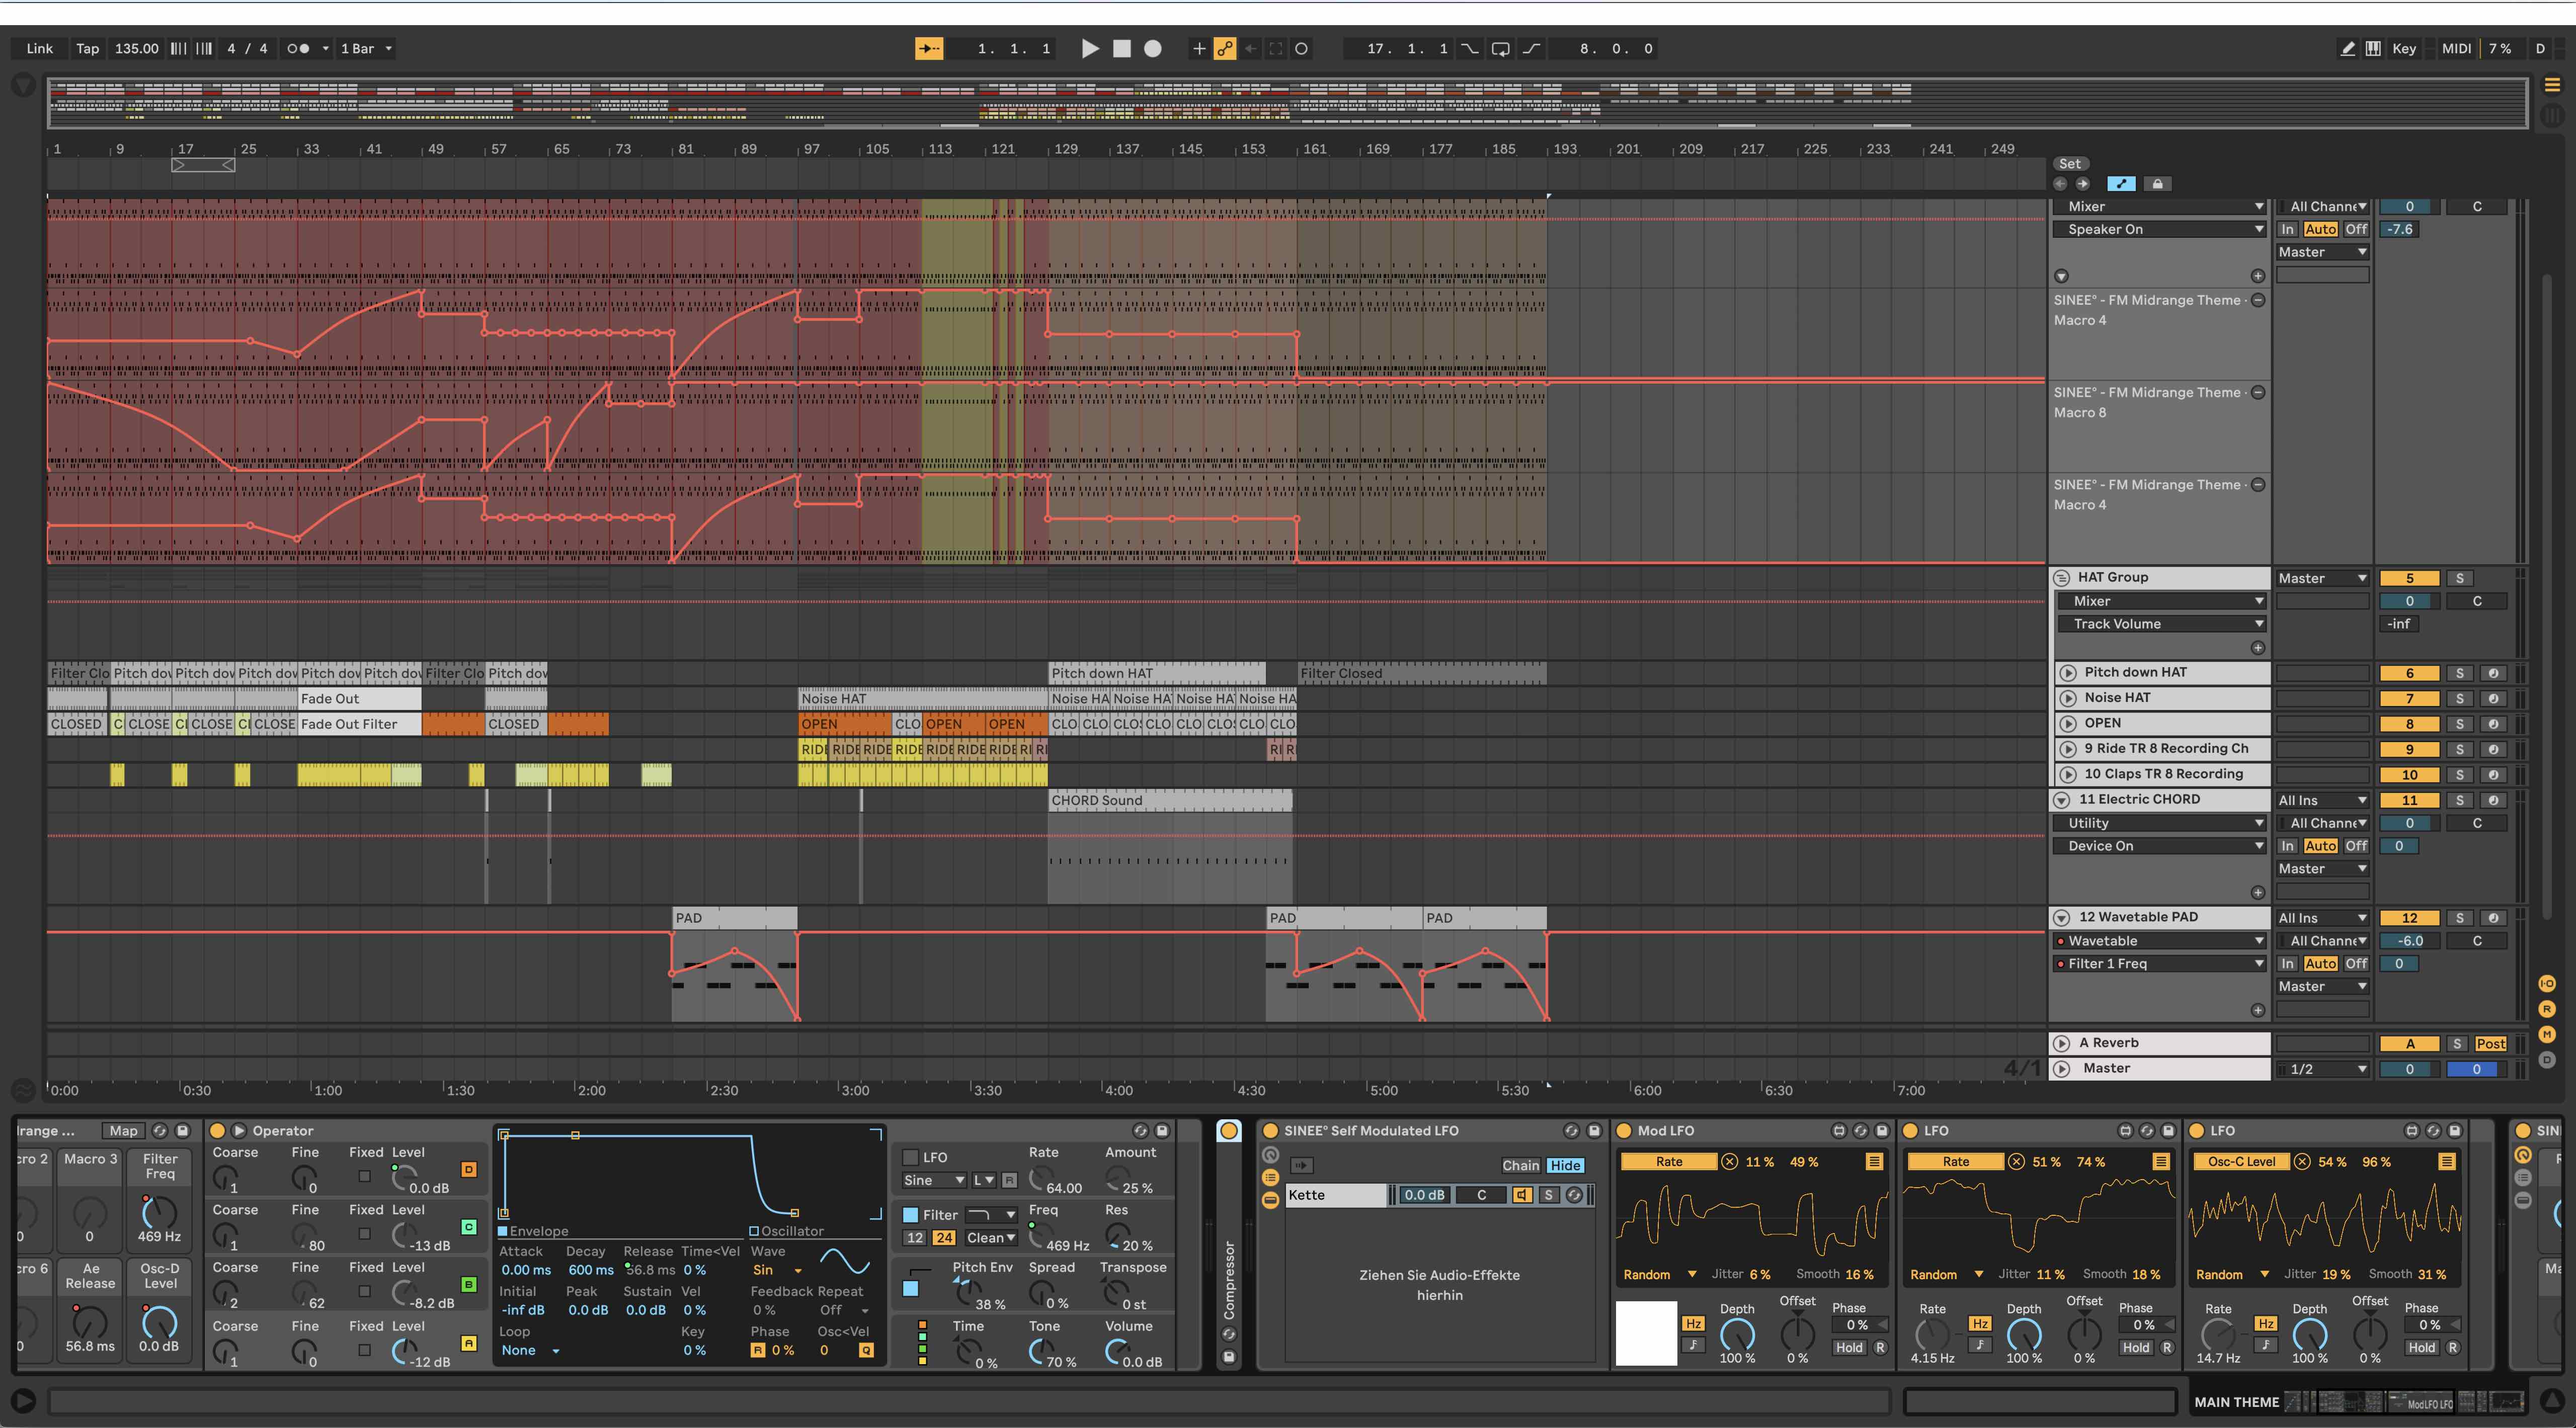Click the Re-enable Automation arrow icon
This screenshot has width=2576, height=1428.
[x=1250, y=48]
